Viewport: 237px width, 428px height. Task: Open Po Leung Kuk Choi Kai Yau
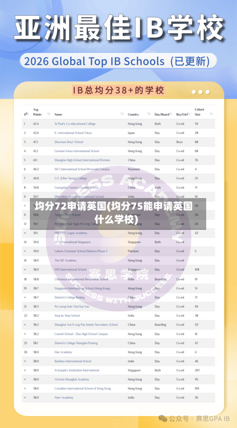72,306
